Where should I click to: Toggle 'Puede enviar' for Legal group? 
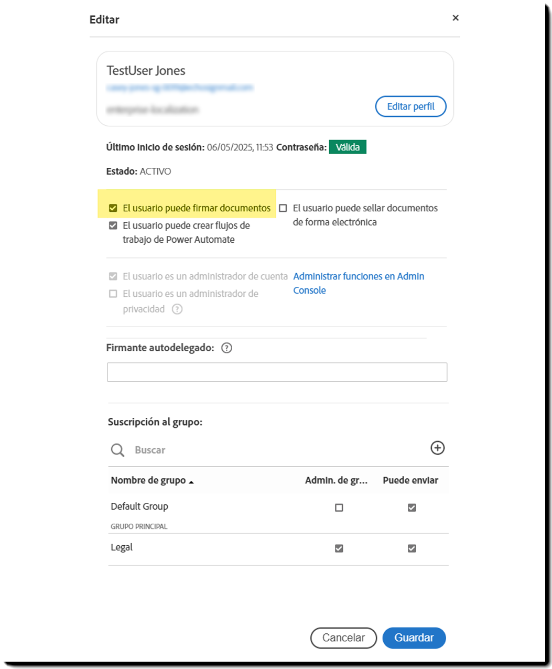pyautogui.click(x=412, y=548)
